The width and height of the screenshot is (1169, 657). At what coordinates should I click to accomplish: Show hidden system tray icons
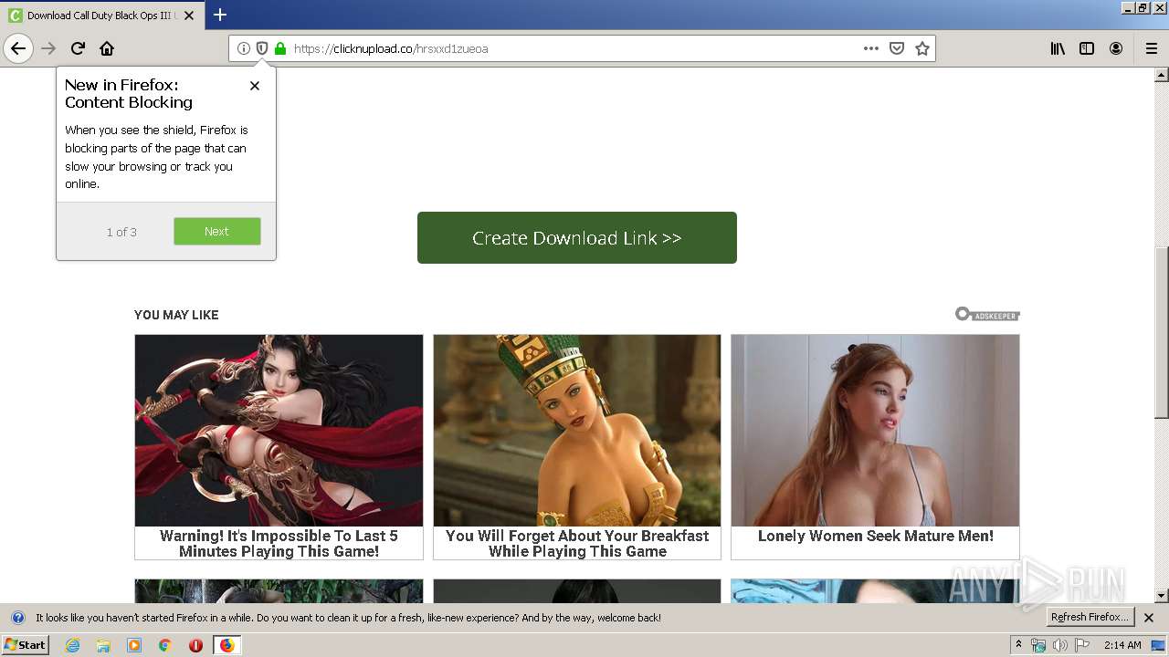pyautogui.click(x=1018, y=645)
